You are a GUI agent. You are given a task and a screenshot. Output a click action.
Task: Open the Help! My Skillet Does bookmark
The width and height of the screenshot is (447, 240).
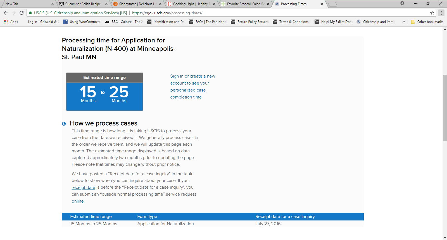point(334,22)
